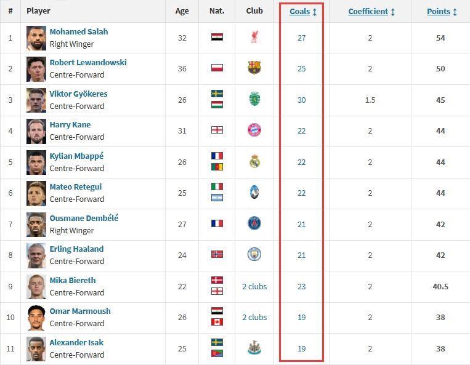The image size is (470, 365).
Task: Click Omar Marmoush's 2 clubs link
Action: point(254,317)
